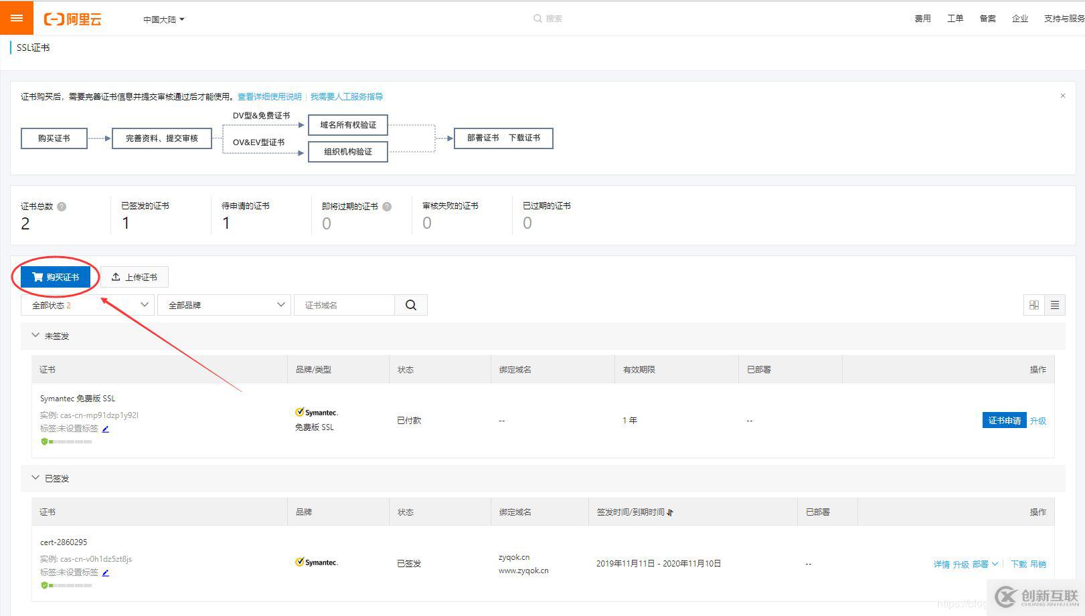Screen dimensions: 1085x616
Task: Open the 费用 top menu
Action: pyautogui.click(x=922, y=19)
